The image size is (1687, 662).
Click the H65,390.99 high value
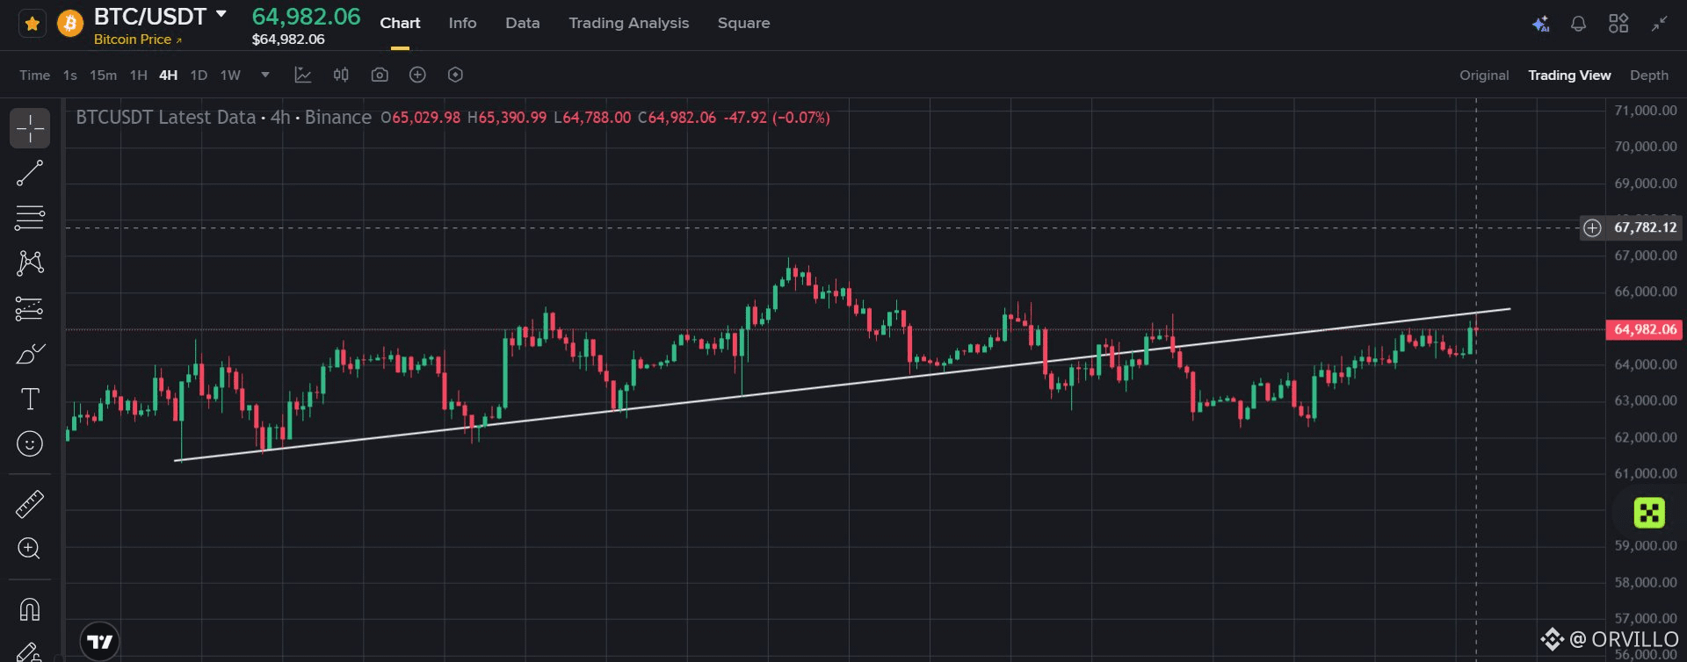point(507,118)
